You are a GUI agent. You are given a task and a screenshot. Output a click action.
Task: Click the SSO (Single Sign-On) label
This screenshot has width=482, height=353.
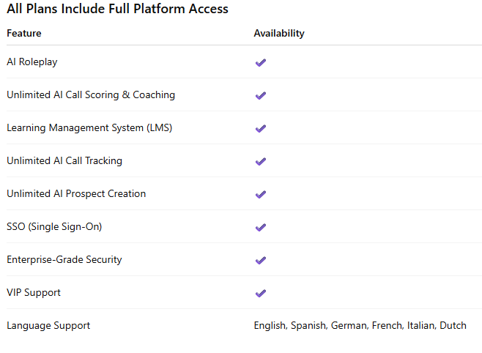(54, 227)
